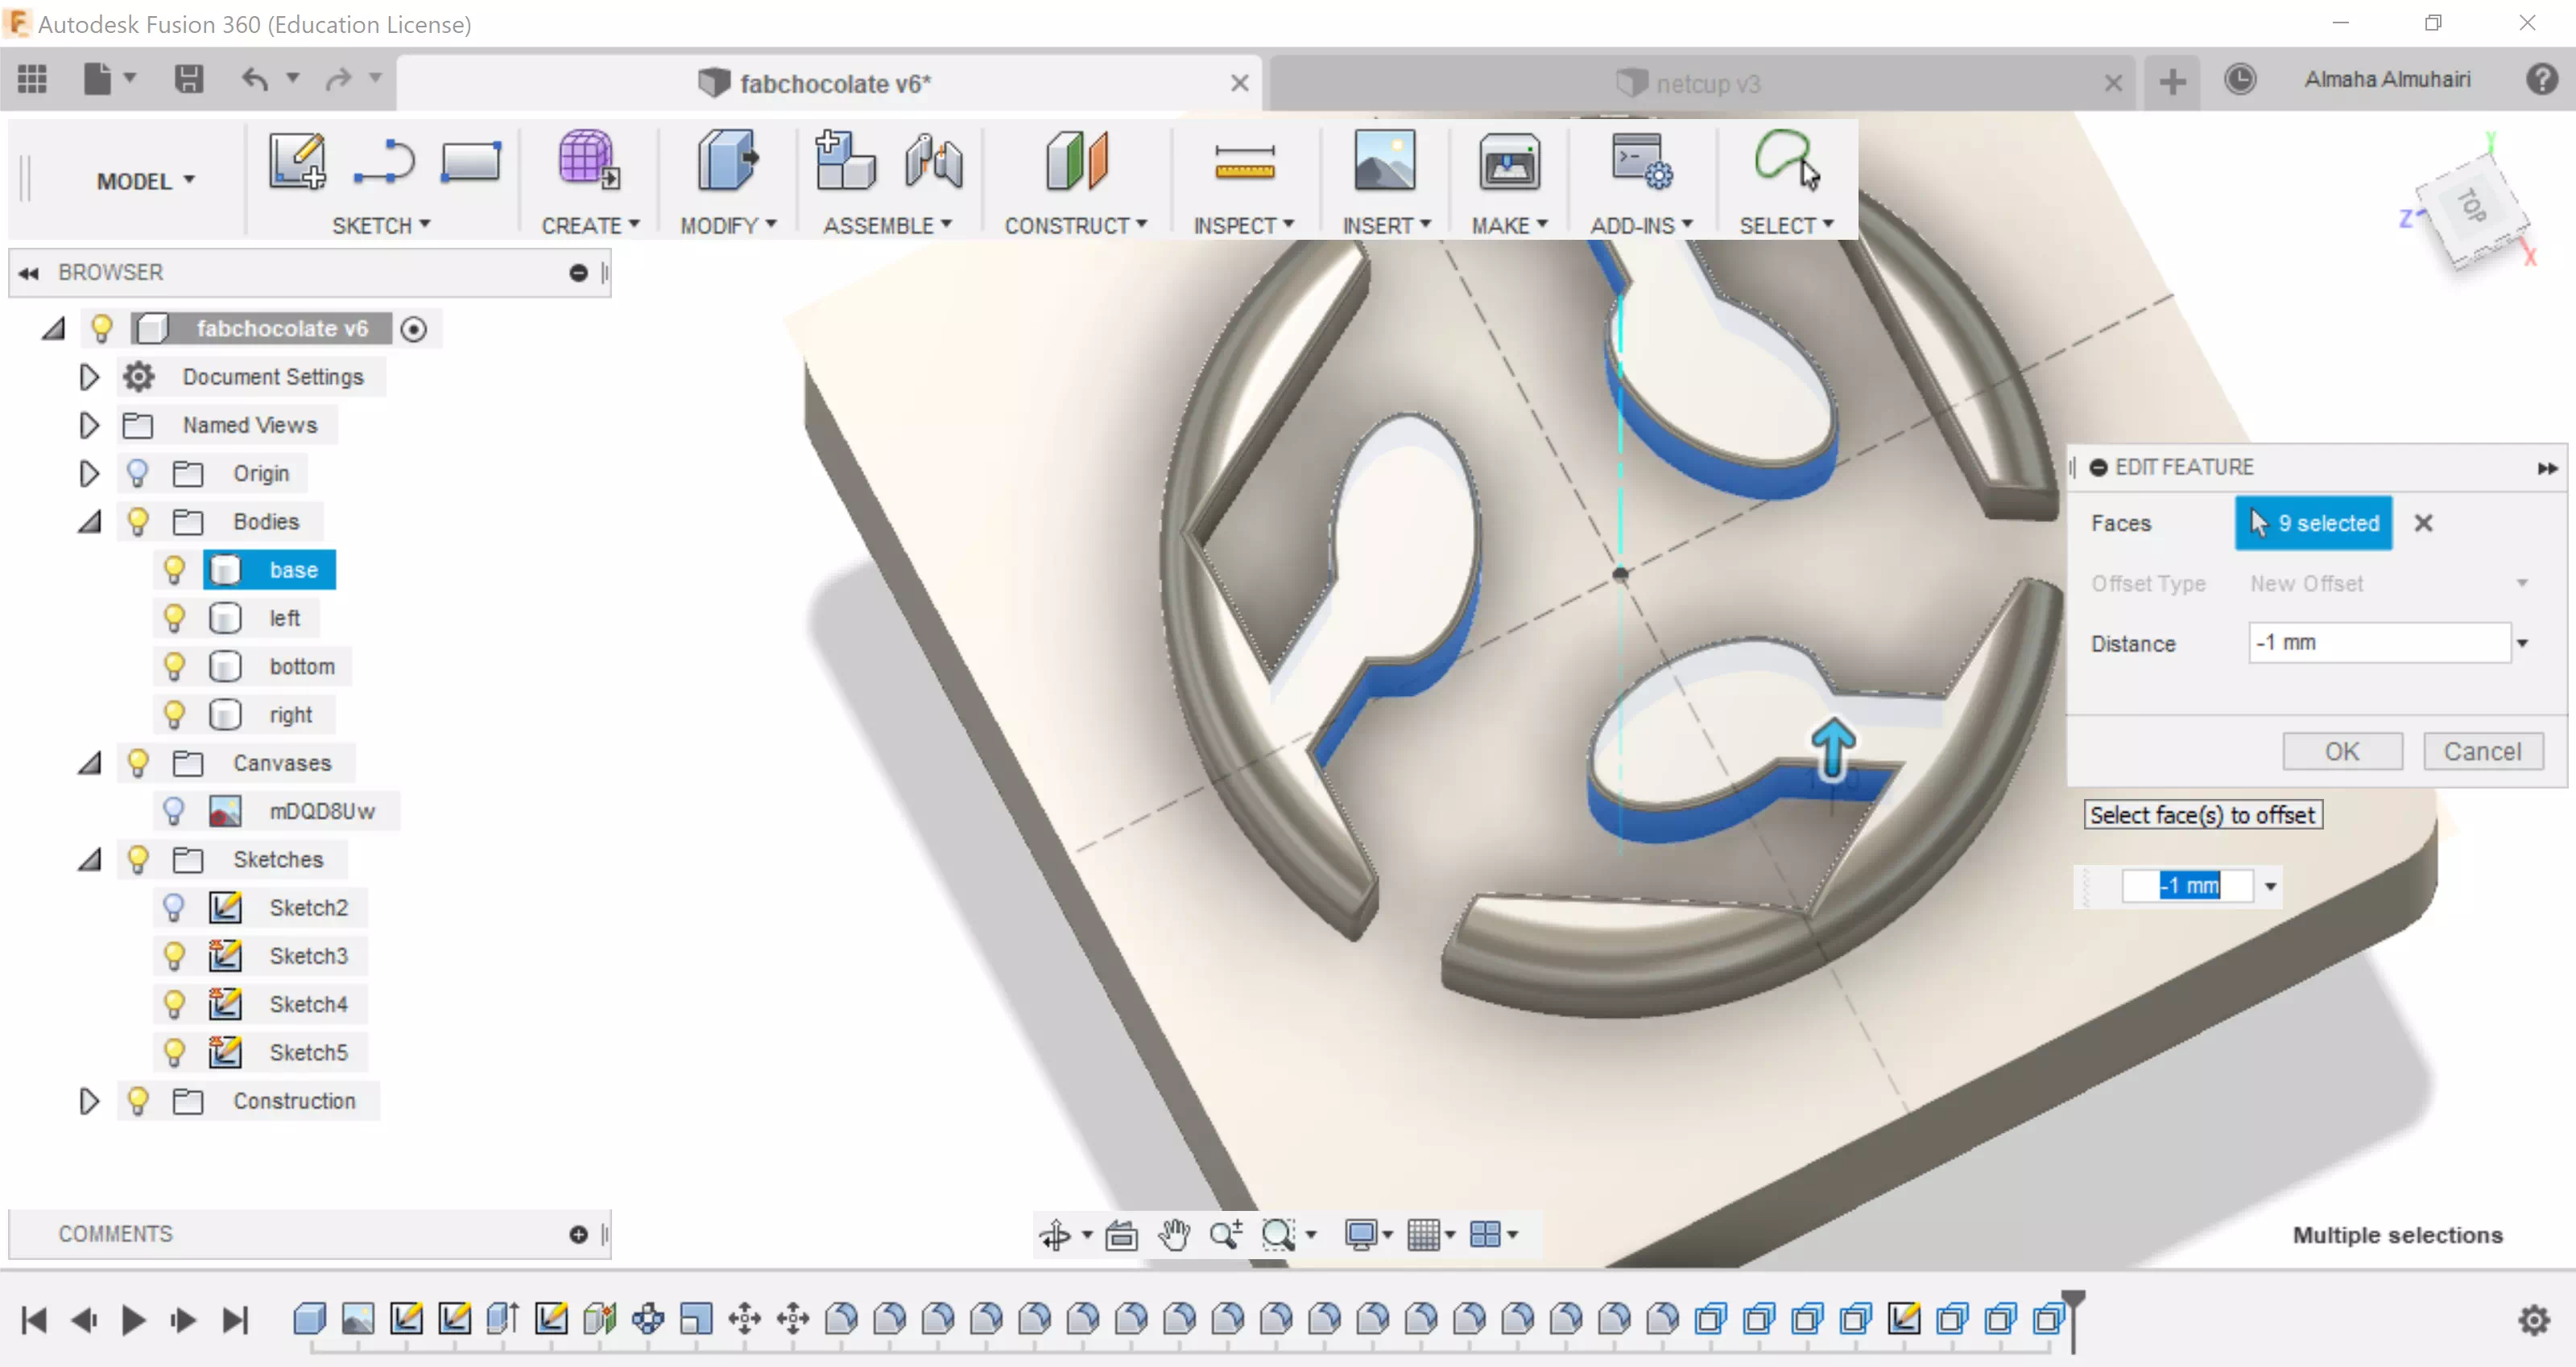Screen dimensions: 2576x1367
Task: Click the Press Pull modify icon
Action: click(x=727, y=160)
